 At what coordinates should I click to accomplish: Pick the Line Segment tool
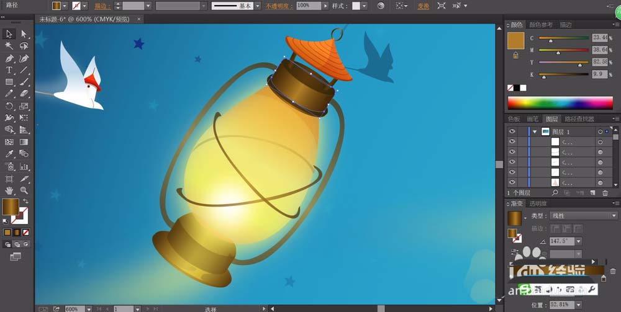24,70
